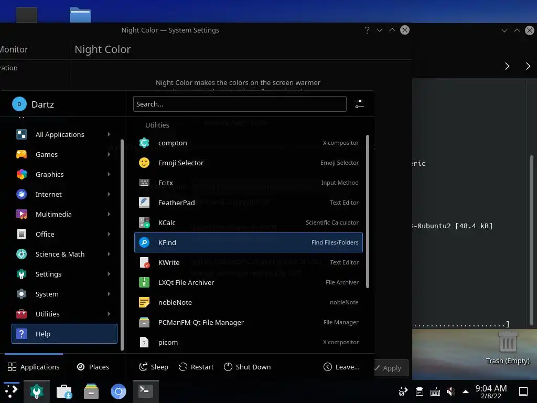The width and height of the screenshot is (537, 403).
Task: Switch to the Places tab
Action: 93,367
